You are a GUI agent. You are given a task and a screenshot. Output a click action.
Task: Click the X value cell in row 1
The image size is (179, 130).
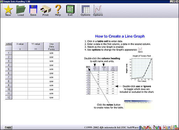pos(20,53)
